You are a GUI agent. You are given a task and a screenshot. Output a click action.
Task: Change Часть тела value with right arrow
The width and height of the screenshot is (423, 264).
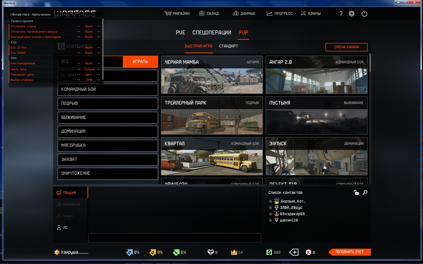(99, 69)
